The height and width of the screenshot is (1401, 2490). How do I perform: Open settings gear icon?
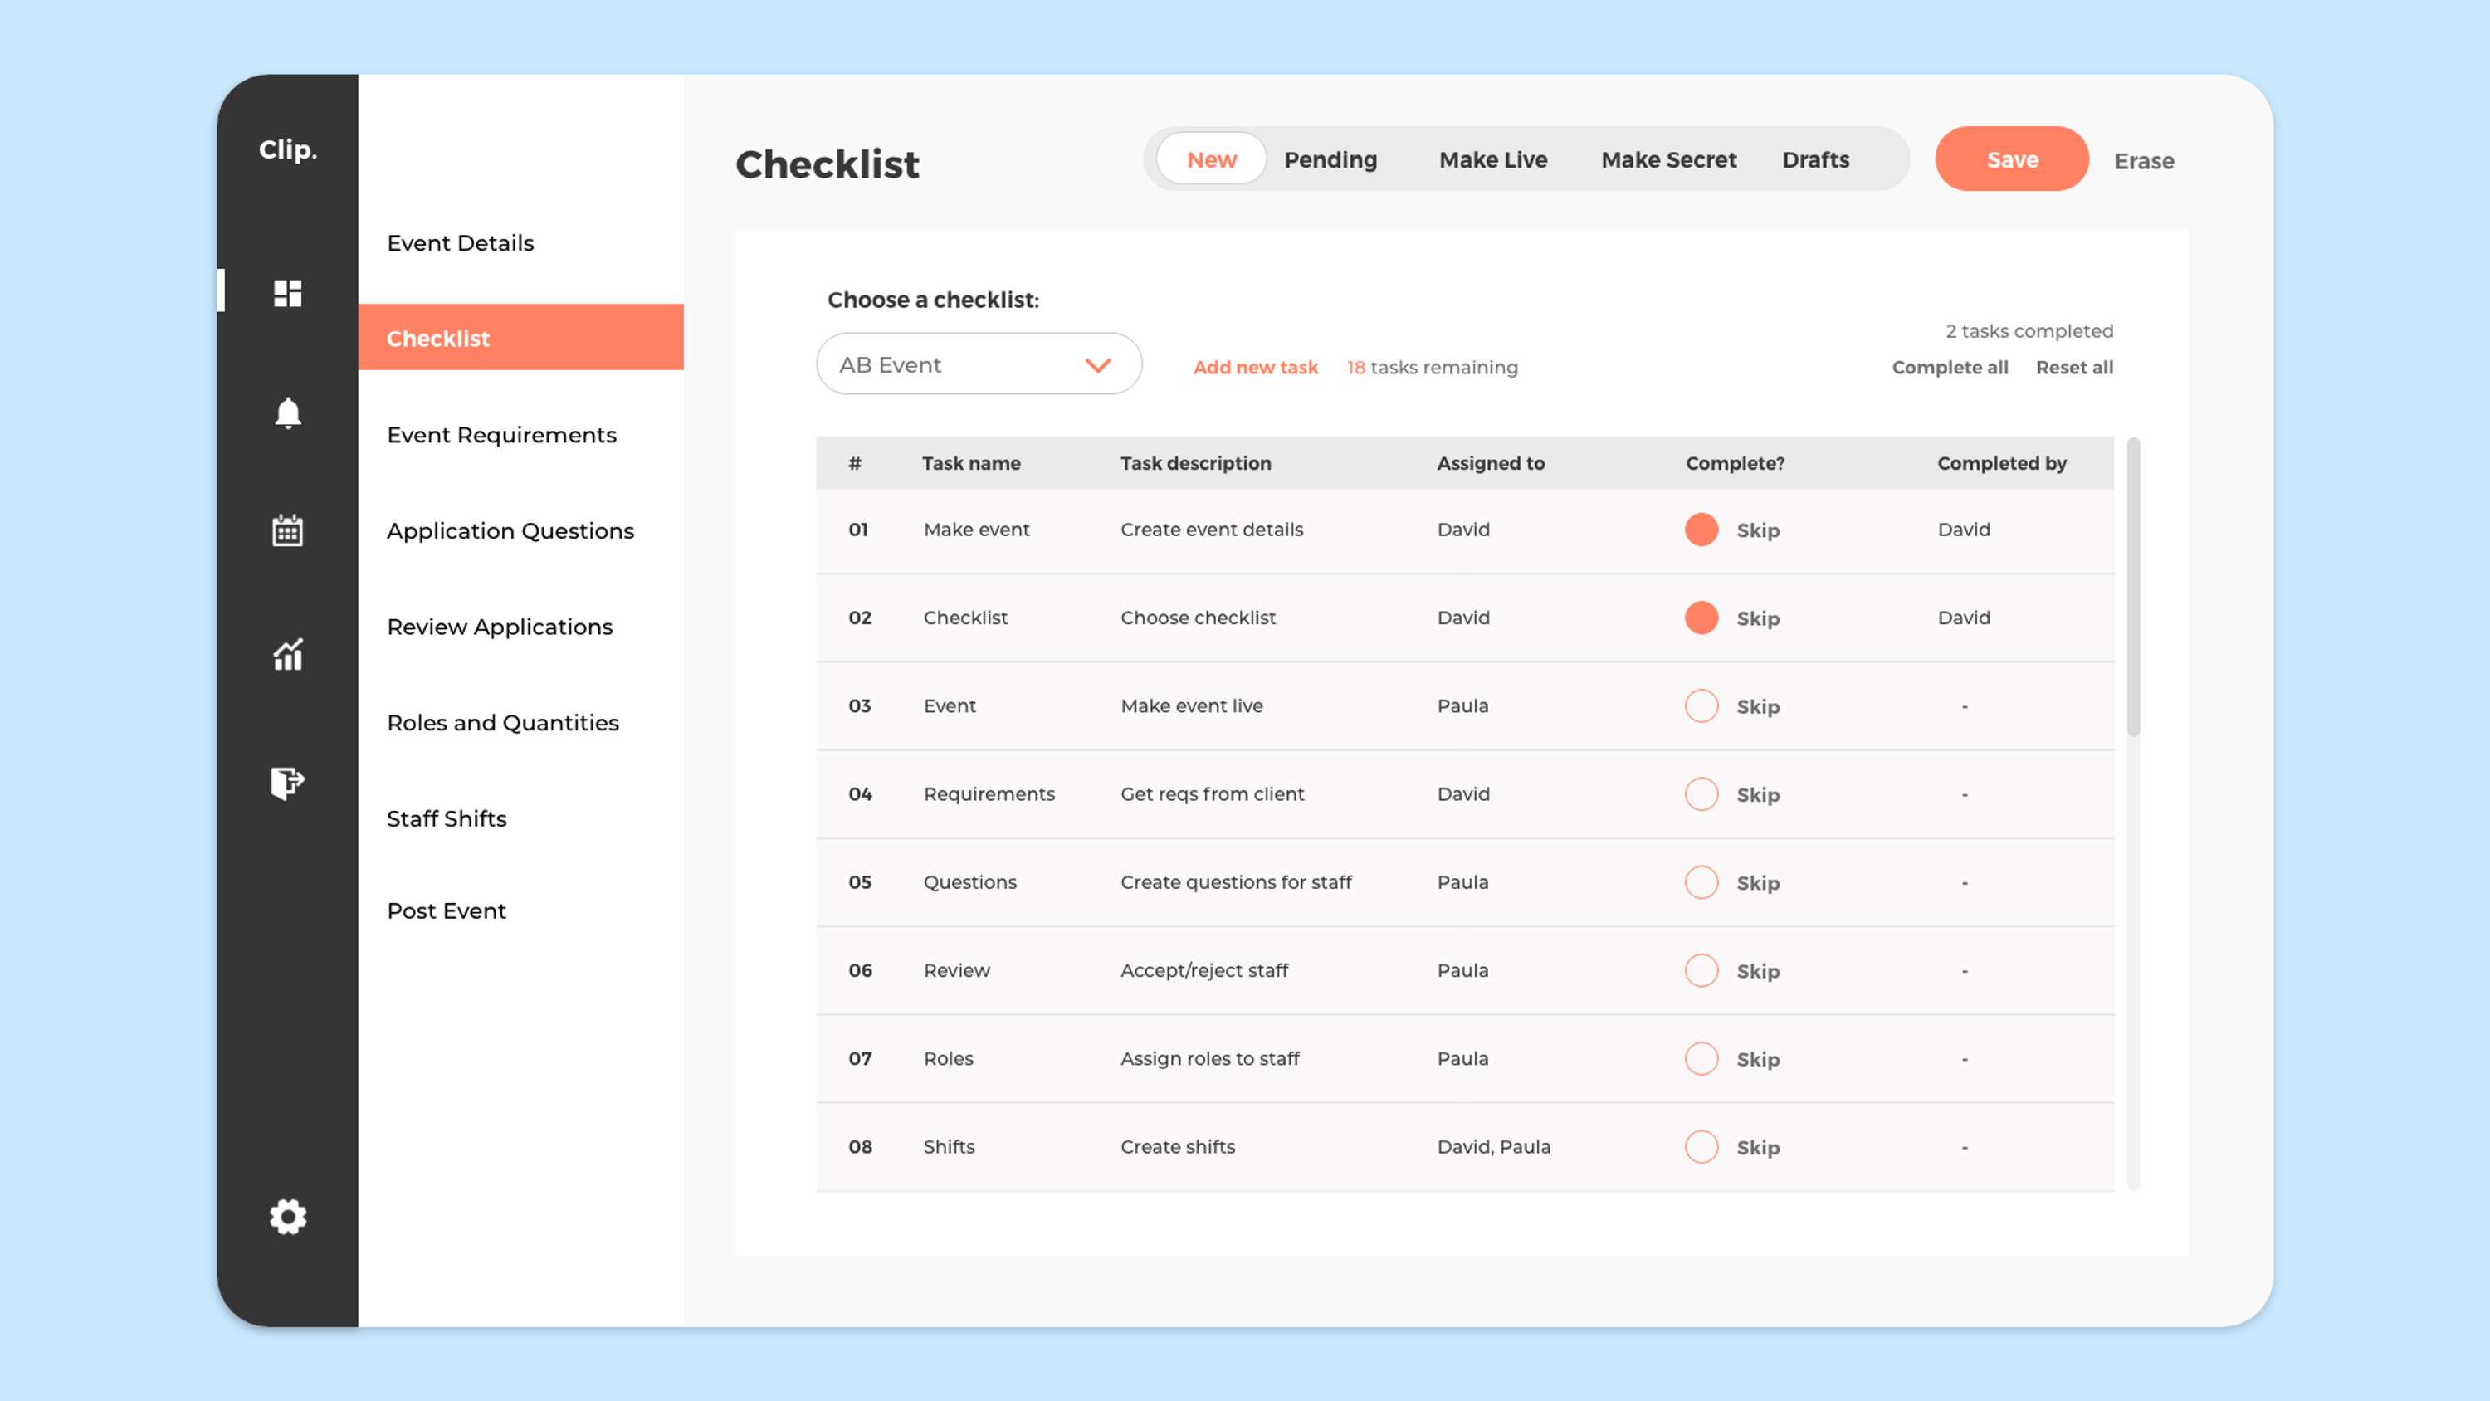[x=287, y=1216]
